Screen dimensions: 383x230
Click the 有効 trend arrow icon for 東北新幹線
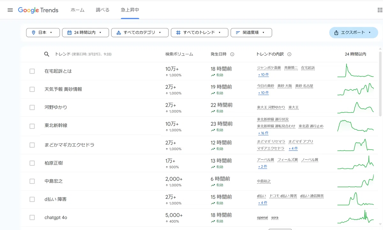click(x=213, y=130)
